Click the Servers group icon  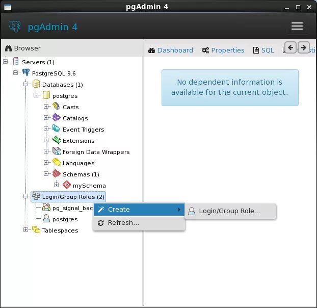point(16,62)
